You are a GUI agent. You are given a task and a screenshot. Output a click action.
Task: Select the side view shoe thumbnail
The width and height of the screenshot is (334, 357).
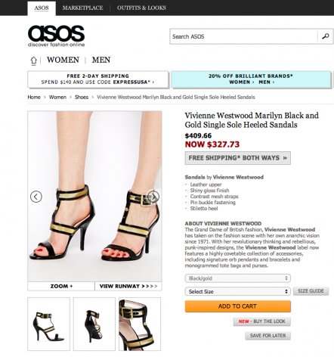click(48, 324)
